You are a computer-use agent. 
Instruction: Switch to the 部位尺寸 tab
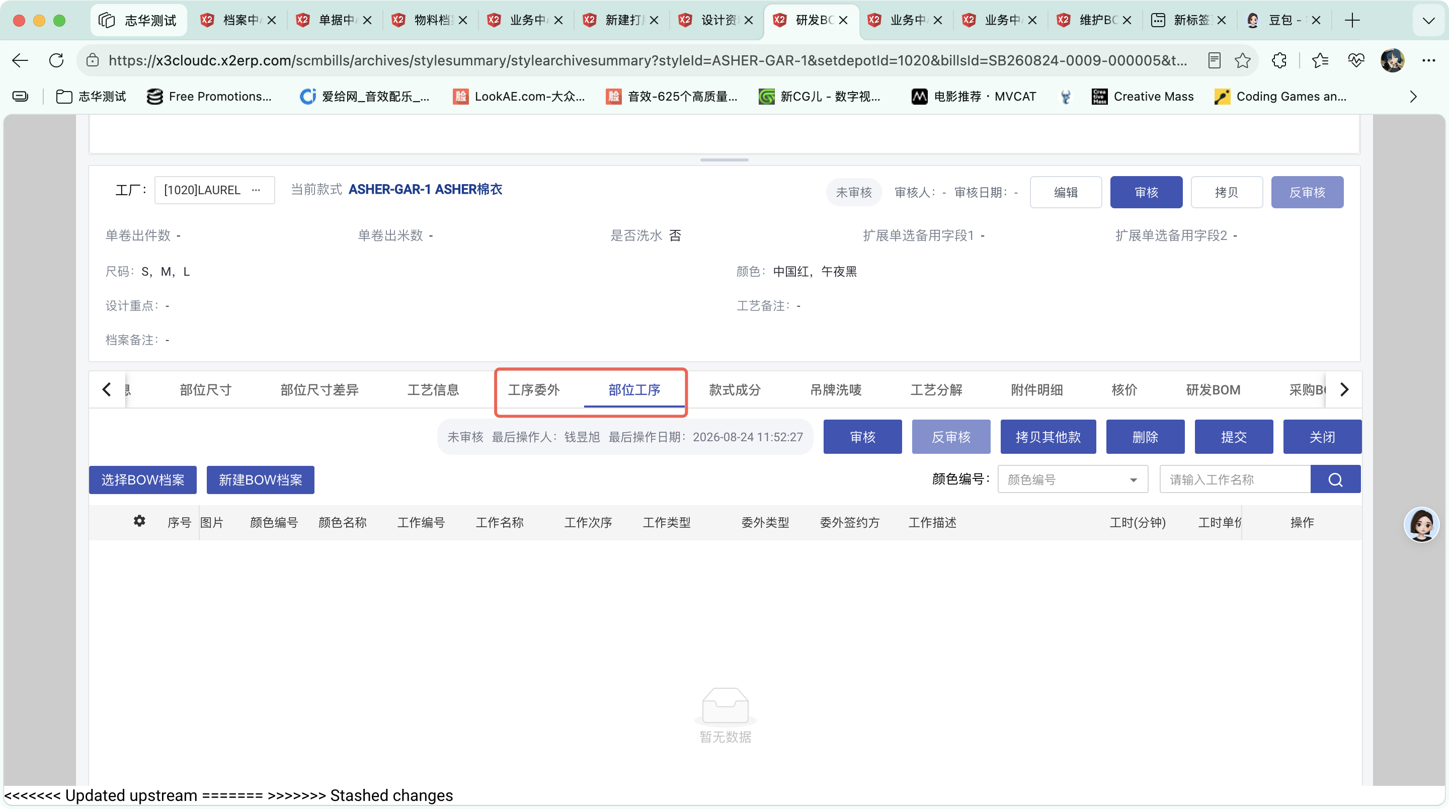(205, 389)
